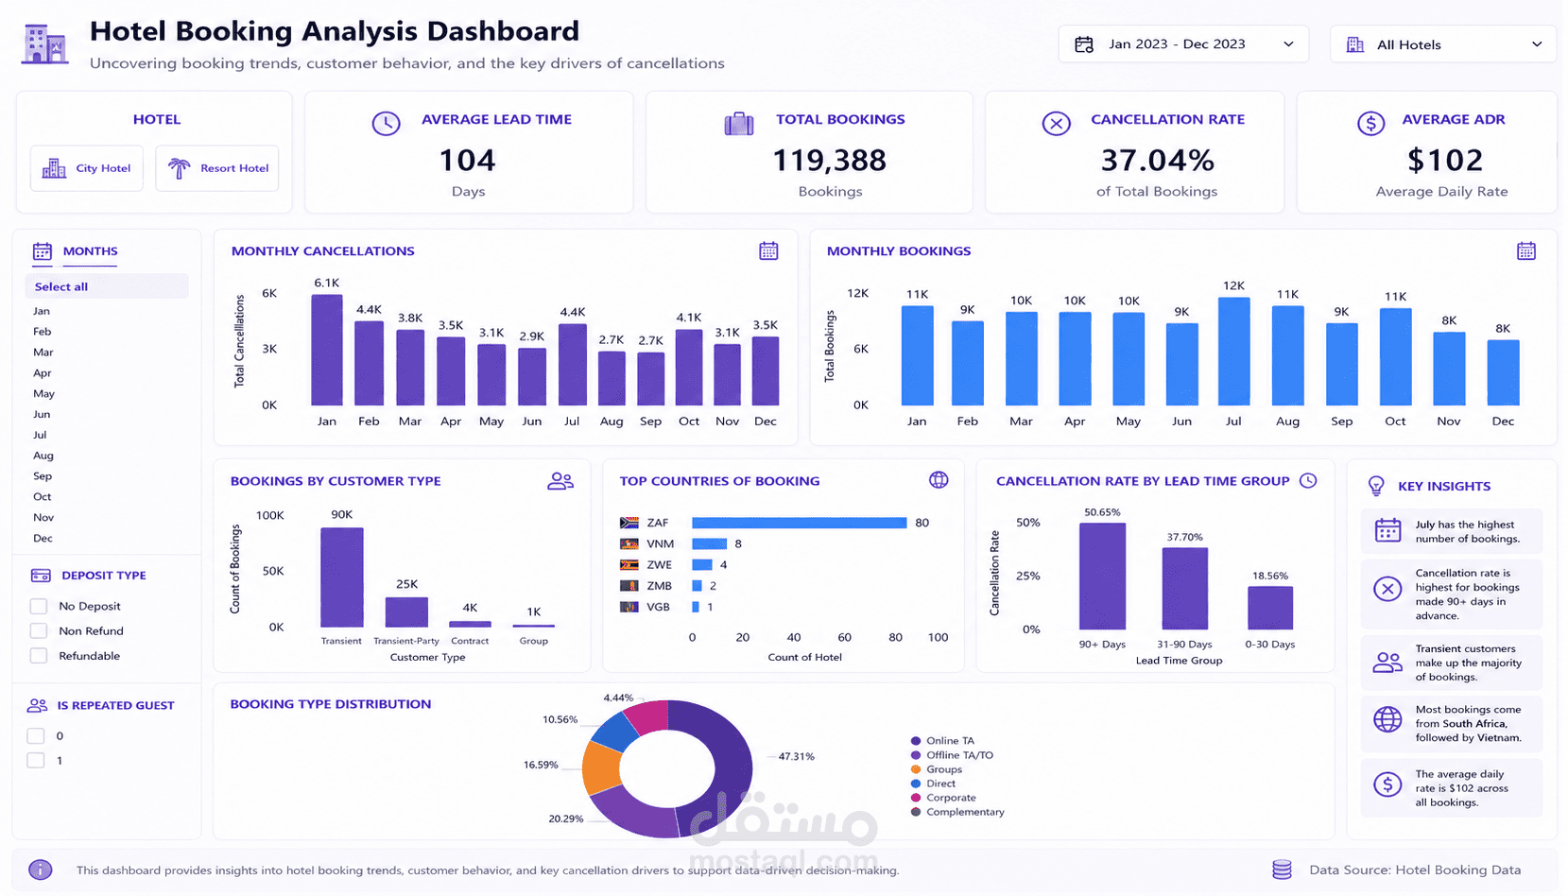Choose Select all in Months filter
The width and height of the screenshot is (1568, 896).
pyautogui.click(x=106, y=286)
